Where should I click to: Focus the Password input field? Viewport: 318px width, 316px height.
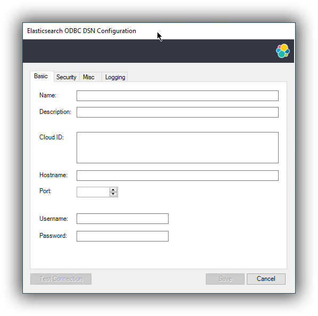(x=122, y=236)
